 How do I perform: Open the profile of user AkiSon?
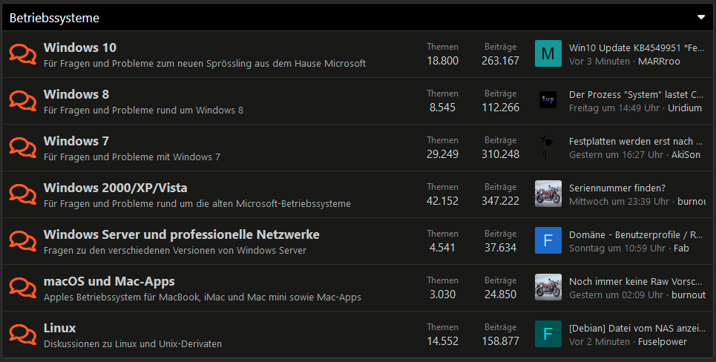686,155
